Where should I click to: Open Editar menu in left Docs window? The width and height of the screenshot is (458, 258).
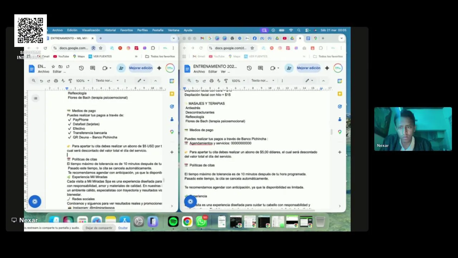coord(57,72)
